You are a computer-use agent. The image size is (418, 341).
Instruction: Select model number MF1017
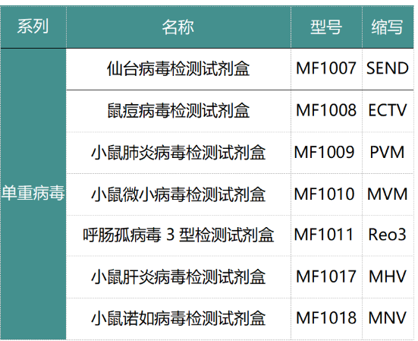326,276
